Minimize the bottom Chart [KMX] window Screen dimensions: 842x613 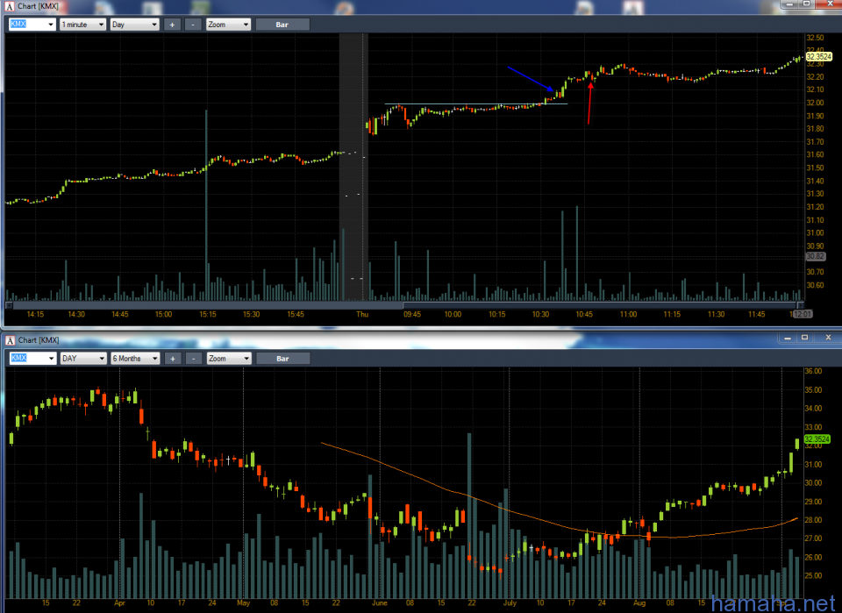coord(788,338)
